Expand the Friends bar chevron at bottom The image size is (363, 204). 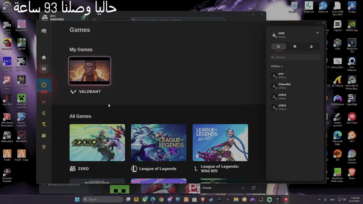[243, 188]
